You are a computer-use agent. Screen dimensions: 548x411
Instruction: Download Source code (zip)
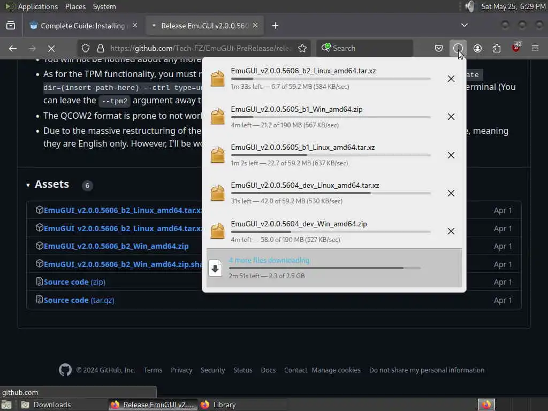[x=74, y=282]
